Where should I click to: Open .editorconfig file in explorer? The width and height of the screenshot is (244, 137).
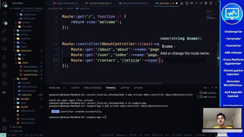(27, 111)
